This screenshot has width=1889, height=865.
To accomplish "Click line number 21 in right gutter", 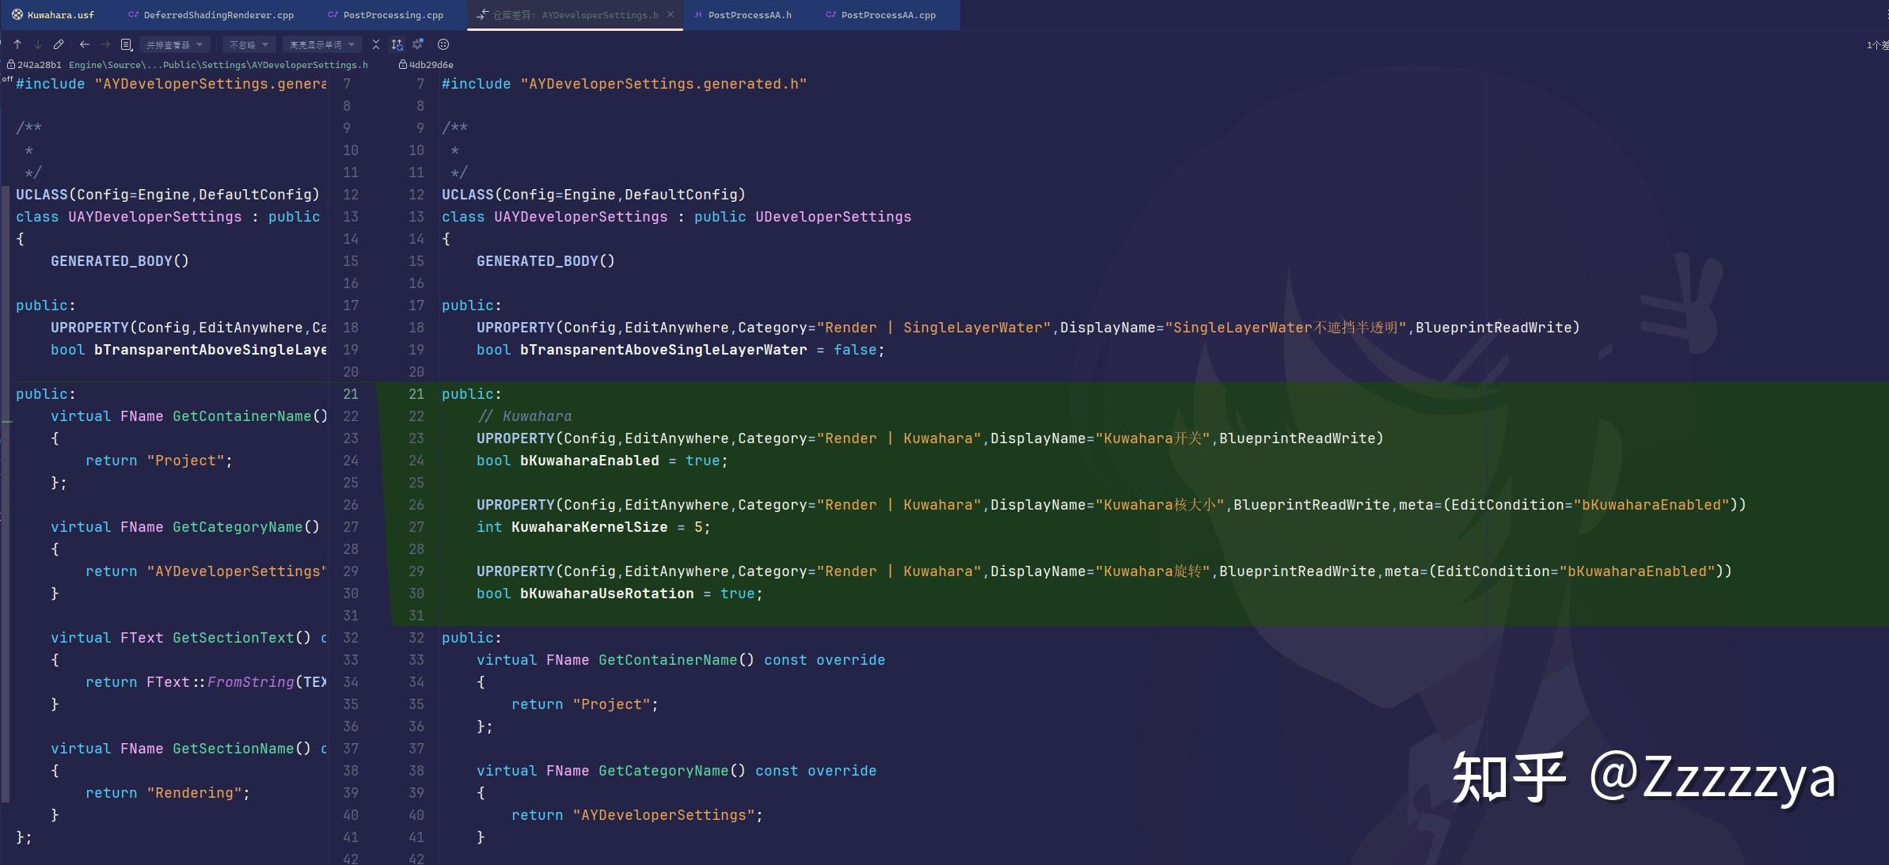I will click(416, 394).
